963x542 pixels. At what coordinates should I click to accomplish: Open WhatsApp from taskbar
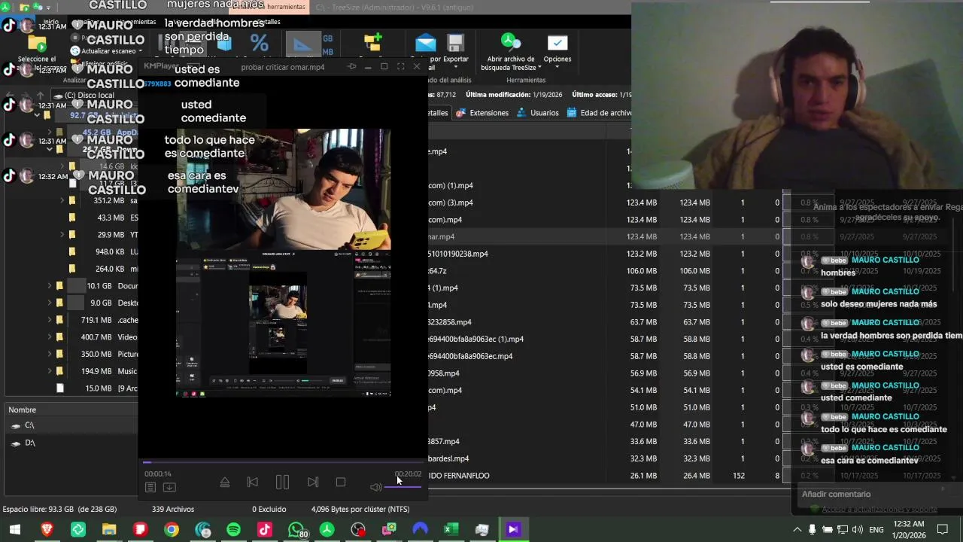tap(296, 530)
